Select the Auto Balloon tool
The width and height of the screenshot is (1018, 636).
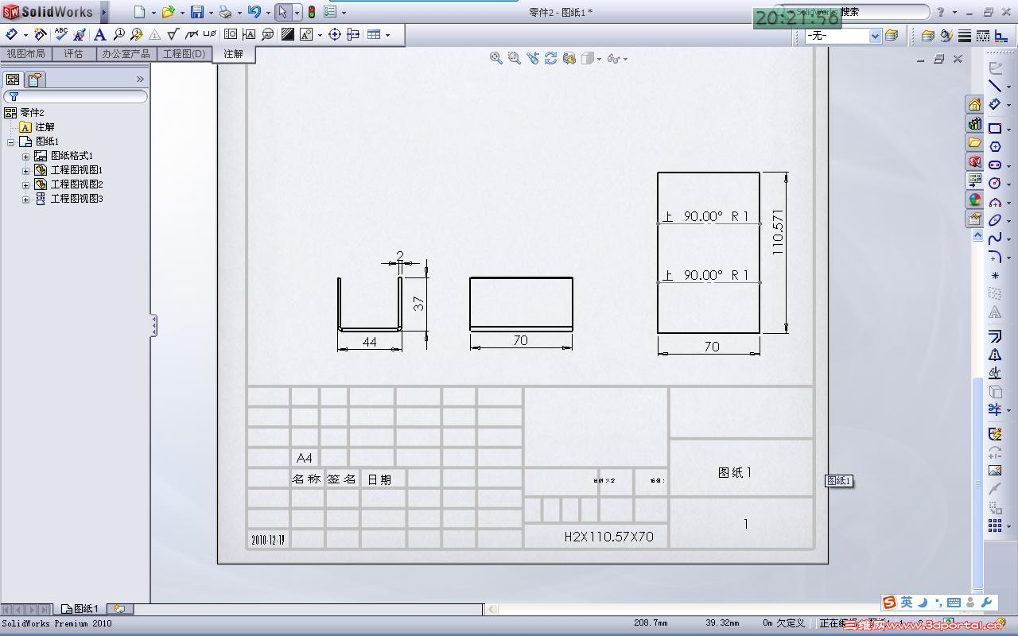point(137,34)
